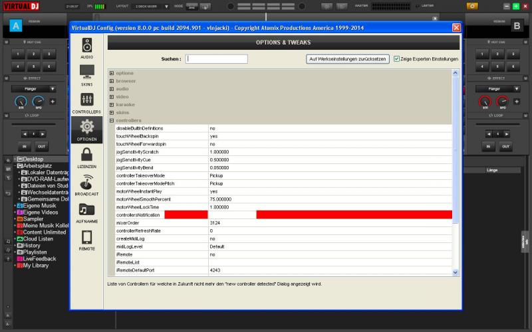This screenshot has width=532, height=332.
Task: Expand the browser options group
Action: tap(112, 81)
